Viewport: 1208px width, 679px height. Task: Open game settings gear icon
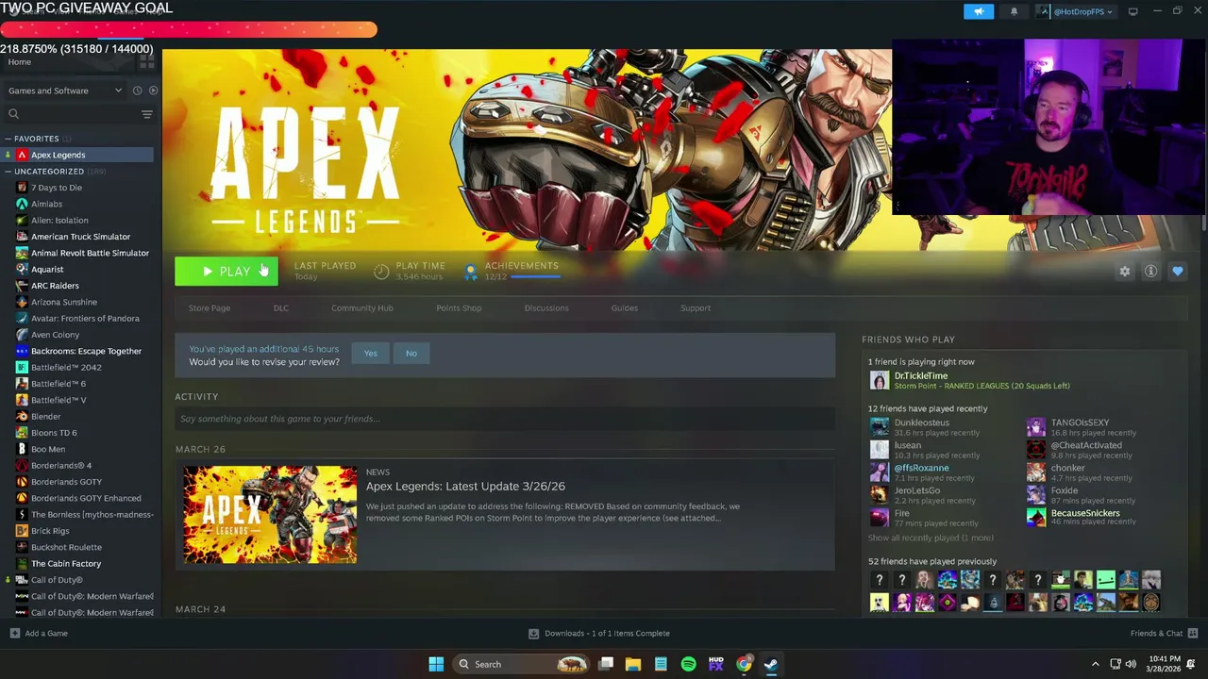tap(1124, 271)
